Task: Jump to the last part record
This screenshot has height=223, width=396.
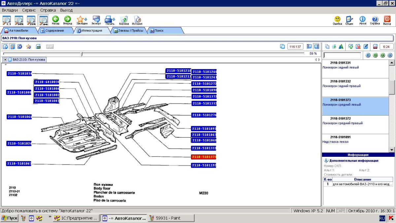Action: coord(390,55)
